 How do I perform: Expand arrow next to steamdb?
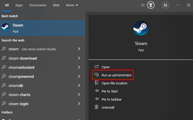79,85
